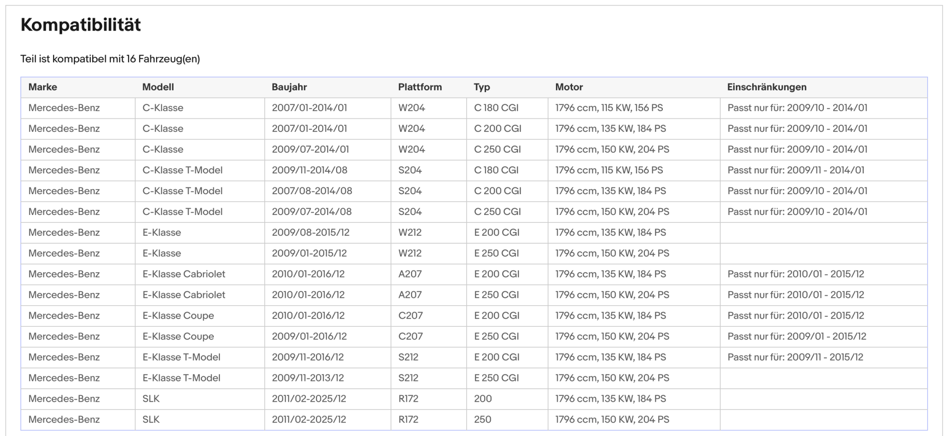Click C 250 CGI type in S204 row
Image resolution: width=948 pixels, height=436 pixels.
(498, 212)
